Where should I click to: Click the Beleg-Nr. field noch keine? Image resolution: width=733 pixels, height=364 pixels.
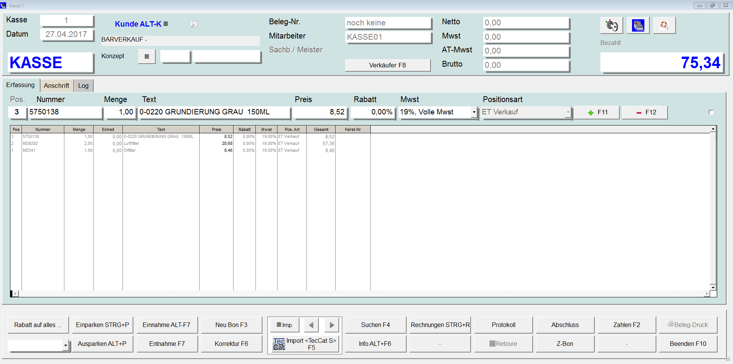click(x=388, y=23)
